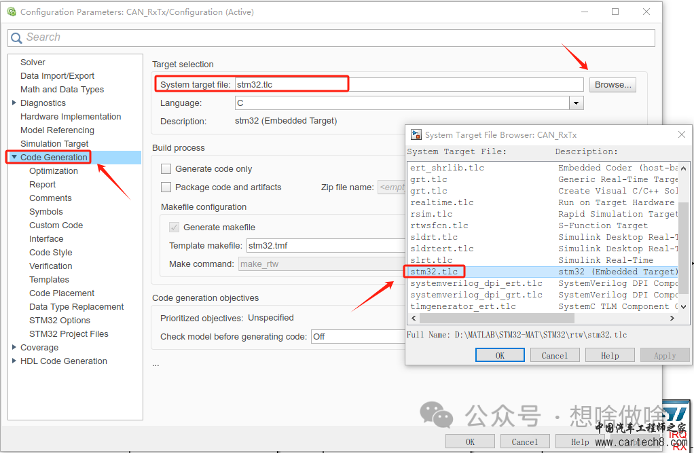Viewport: 694px width, 453px height.
Task: Click Cancel in the file browser dialog
Action: (x=554, y=355)
